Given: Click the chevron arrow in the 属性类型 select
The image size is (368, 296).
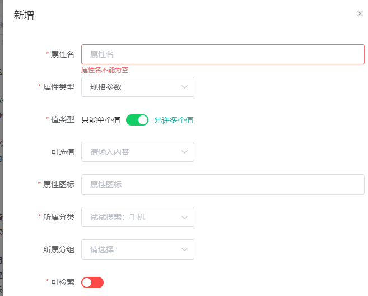Looking at the screenshot, I should (x=184, y=87).
